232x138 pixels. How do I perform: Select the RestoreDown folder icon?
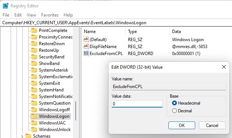click(x=34, y=44)
